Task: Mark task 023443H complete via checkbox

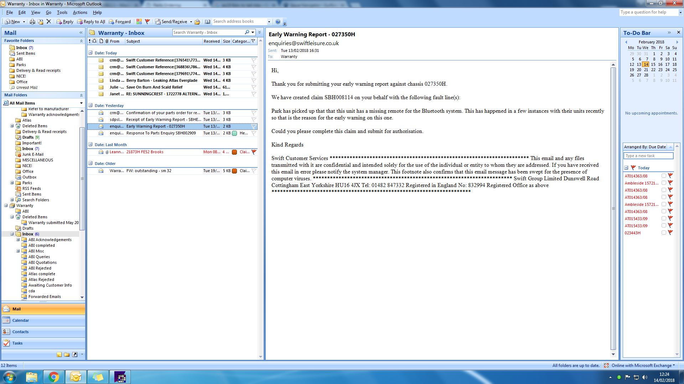Action: click(664, 233)
